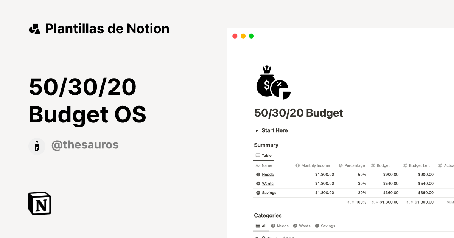Click the Needs exclamation circle icon in table
454x238 pixels.
point(257,174)
